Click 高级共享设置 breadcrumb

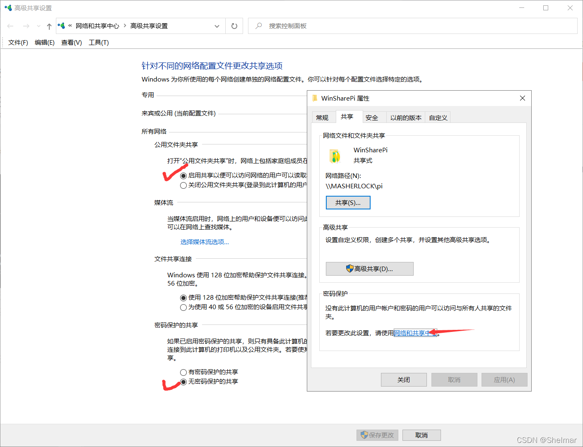coord(149,26)
